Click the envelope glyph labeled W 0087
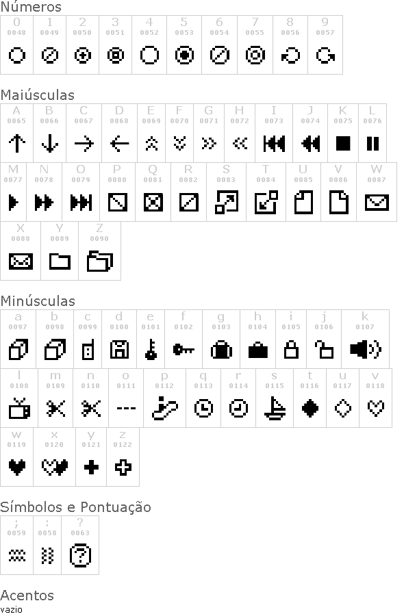The width and height of the screenshot is (404, 614). click(x=377, y=202)
